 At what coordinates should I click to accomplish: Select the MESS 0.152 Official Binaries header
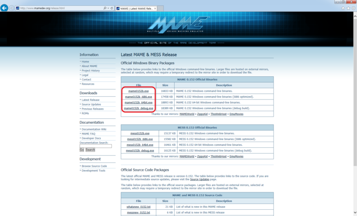coord(197,128)
